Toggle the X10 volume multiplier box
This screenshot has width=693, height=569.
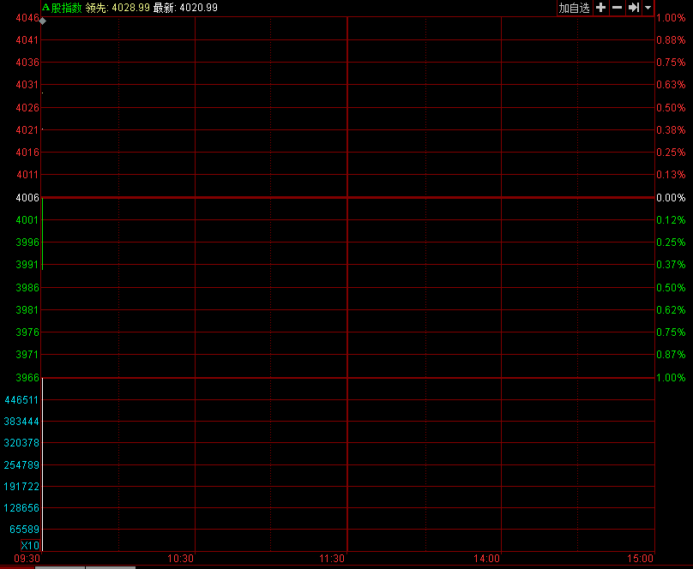(x=30, y=546)
